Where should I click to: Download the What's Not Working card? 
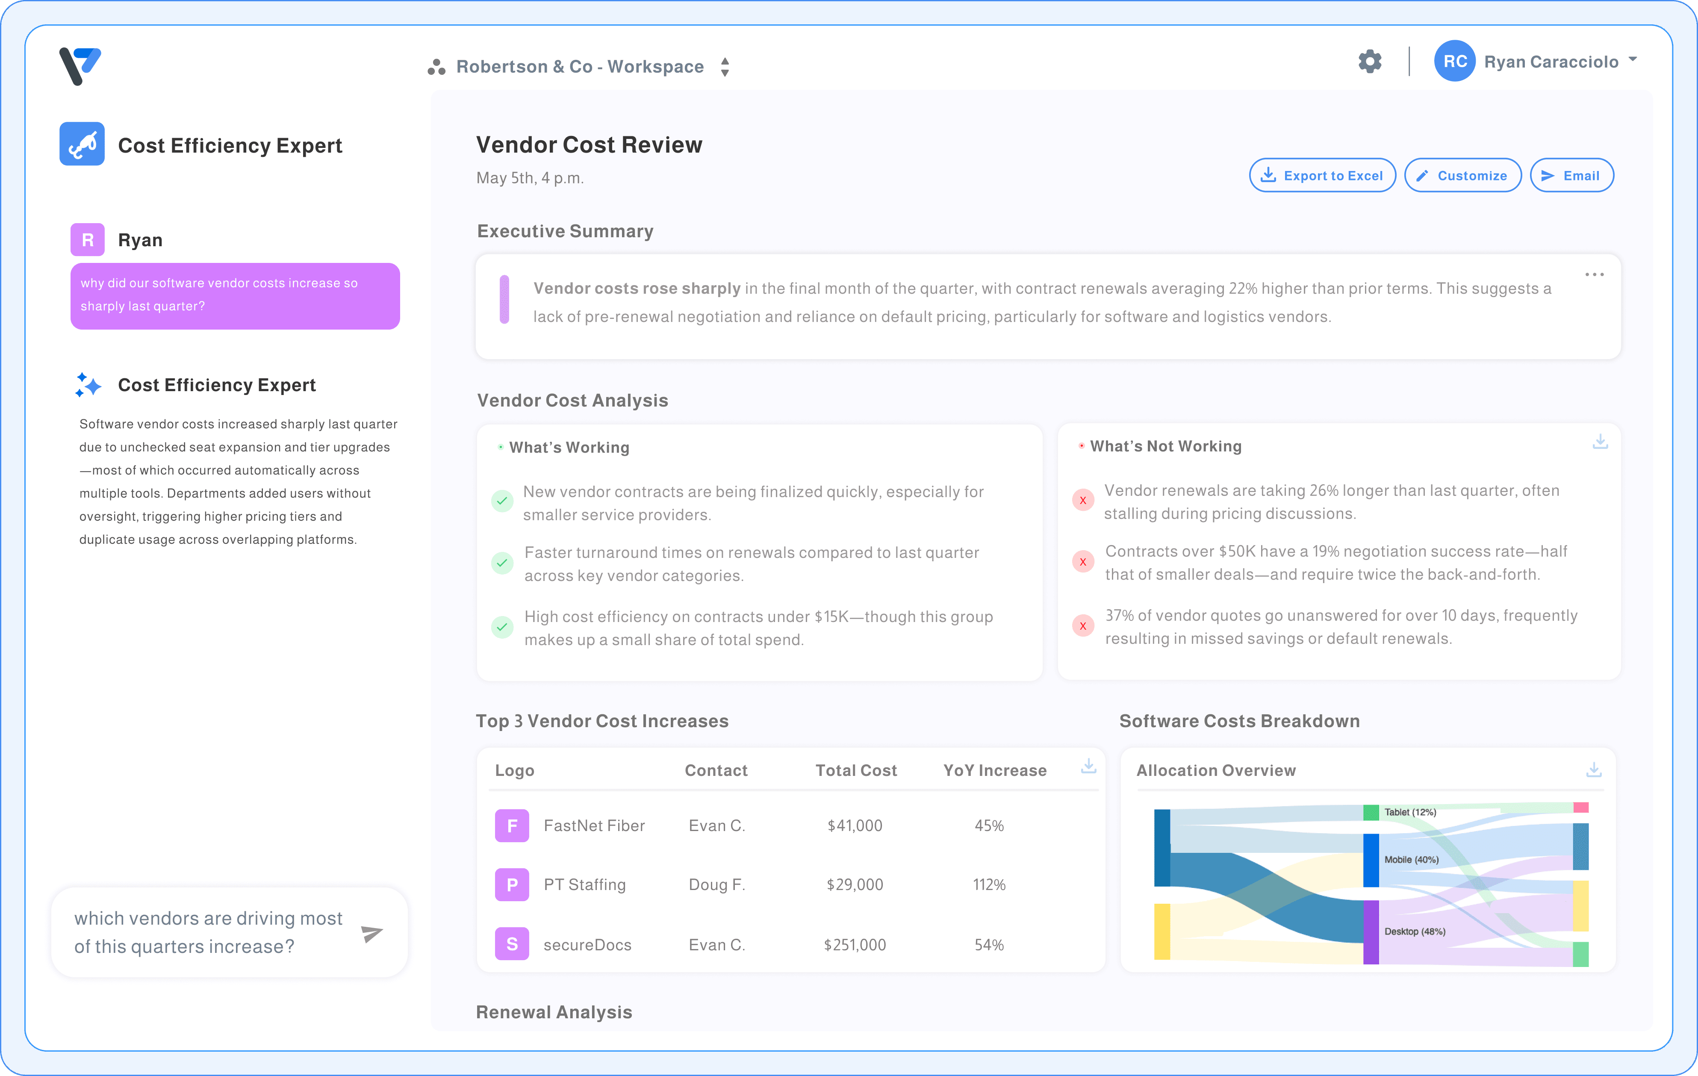(x=1600, y=442)
